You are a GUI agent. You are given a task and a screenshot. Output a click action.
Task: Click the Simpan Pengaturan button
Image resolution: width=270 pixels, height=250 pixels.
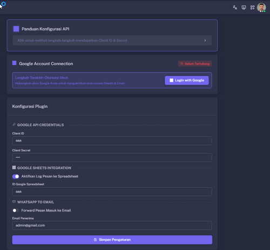tap(112, 240)
